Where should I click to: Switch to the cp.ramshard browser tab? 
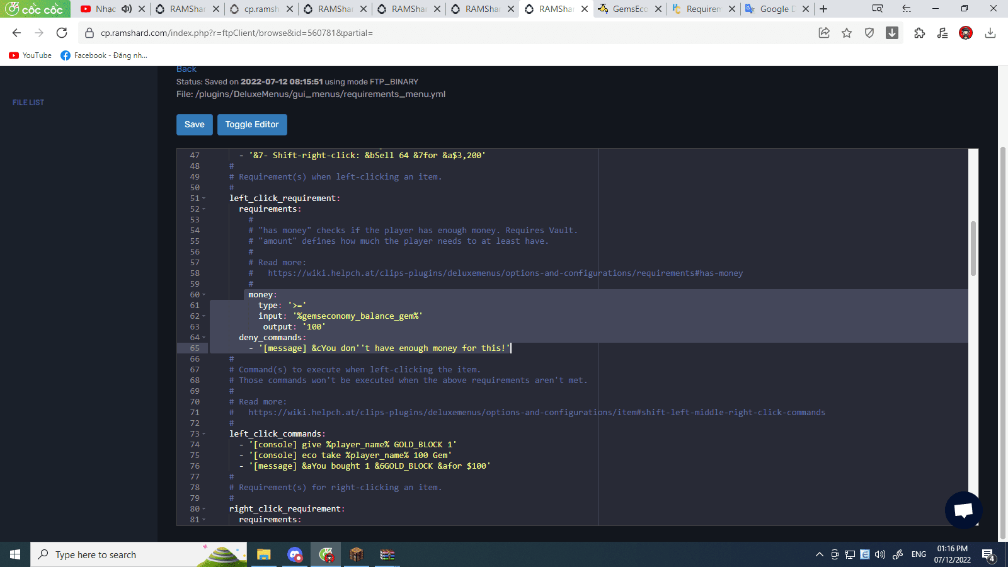tap(261, 9)
